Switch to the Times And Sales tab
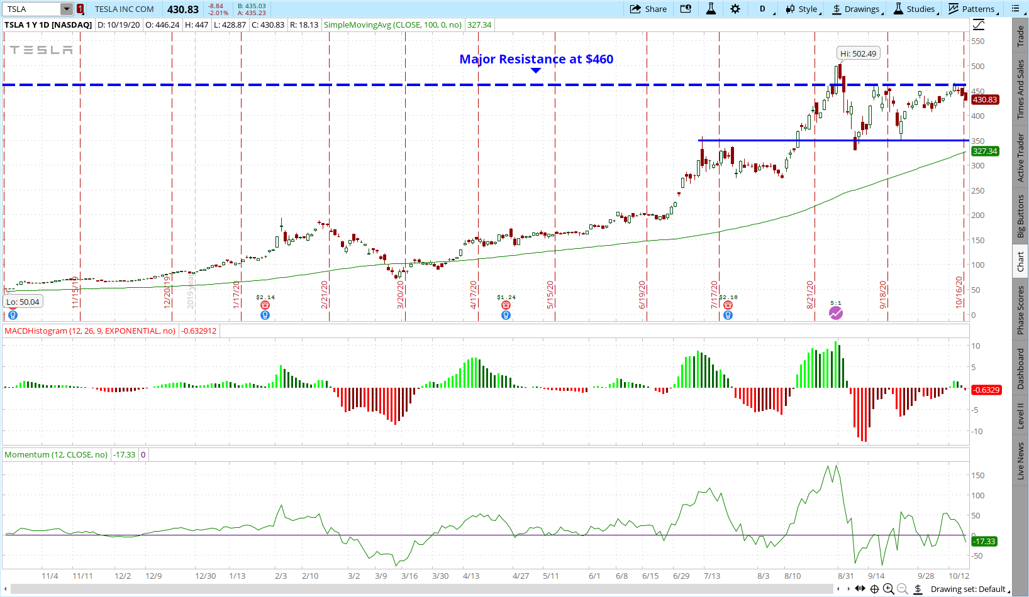 pyautogui.click(x=1020, y=89)
